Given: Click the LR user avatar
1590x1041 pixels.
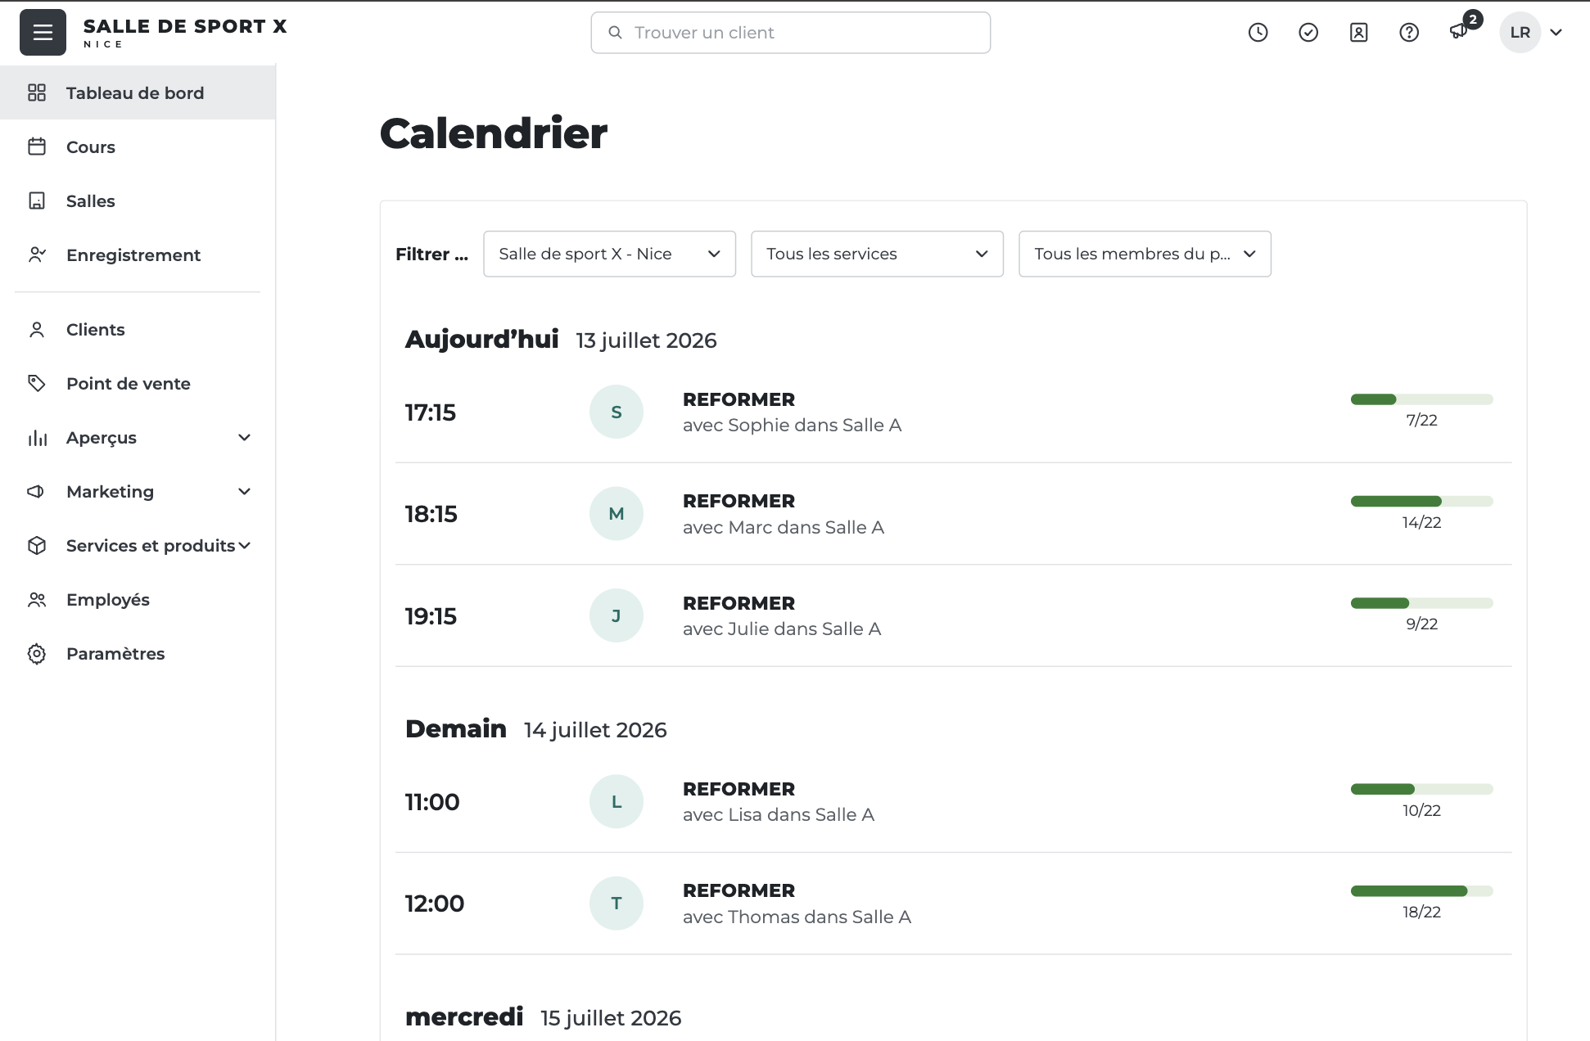Looking at the screenshot, I should click(1520, 33).
